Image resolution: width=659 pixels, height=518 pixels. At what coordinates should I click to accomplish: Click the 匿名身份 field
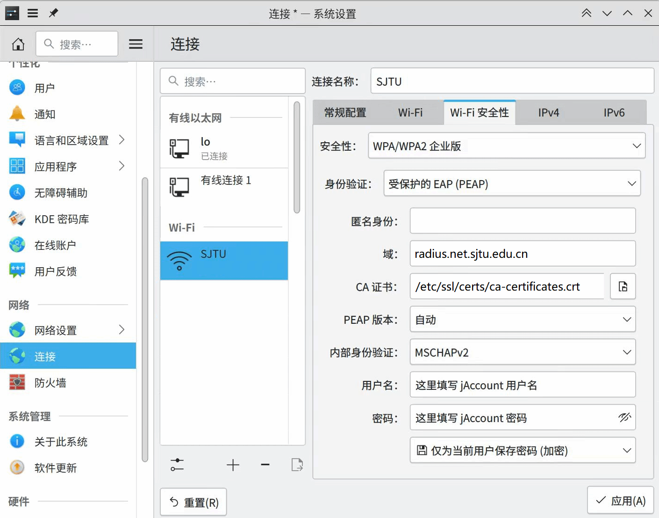click(x=523, y=221)
